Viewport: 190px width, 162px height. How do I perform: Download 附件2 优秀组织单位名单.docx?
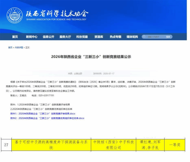click(x=47, y=118)
